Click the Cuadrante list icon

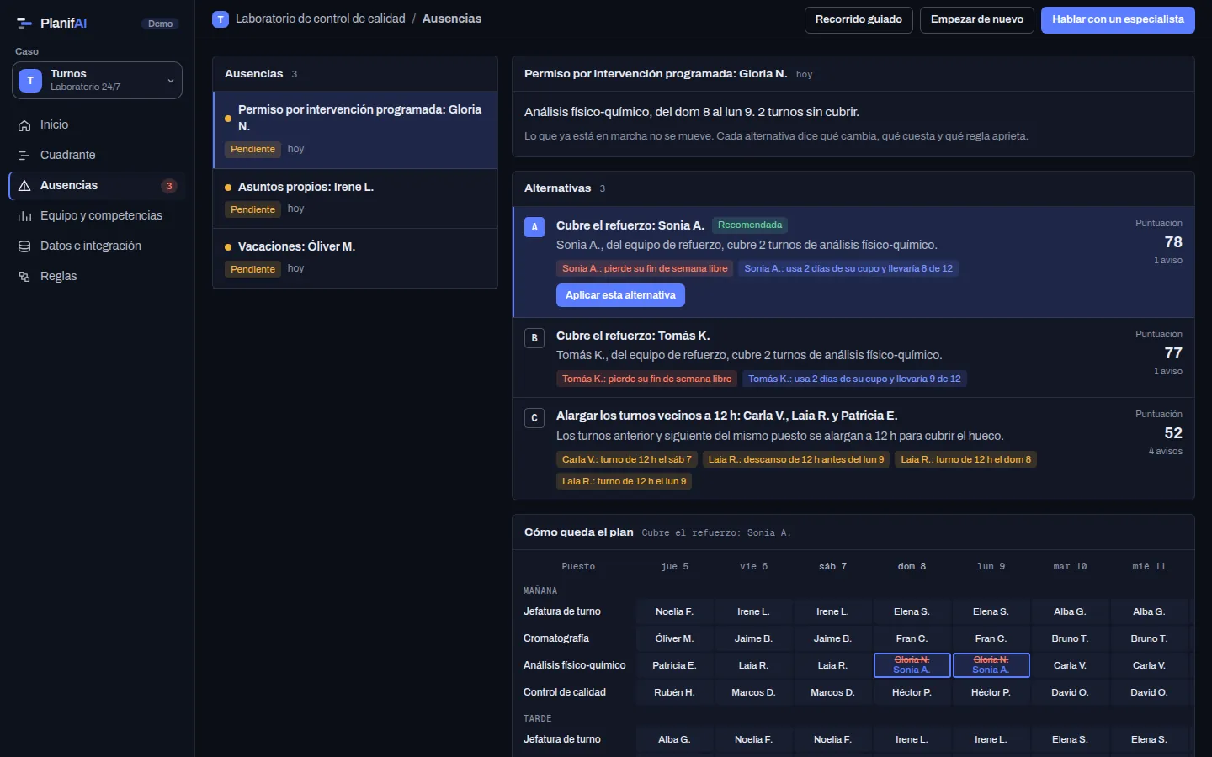click(24, 156)
